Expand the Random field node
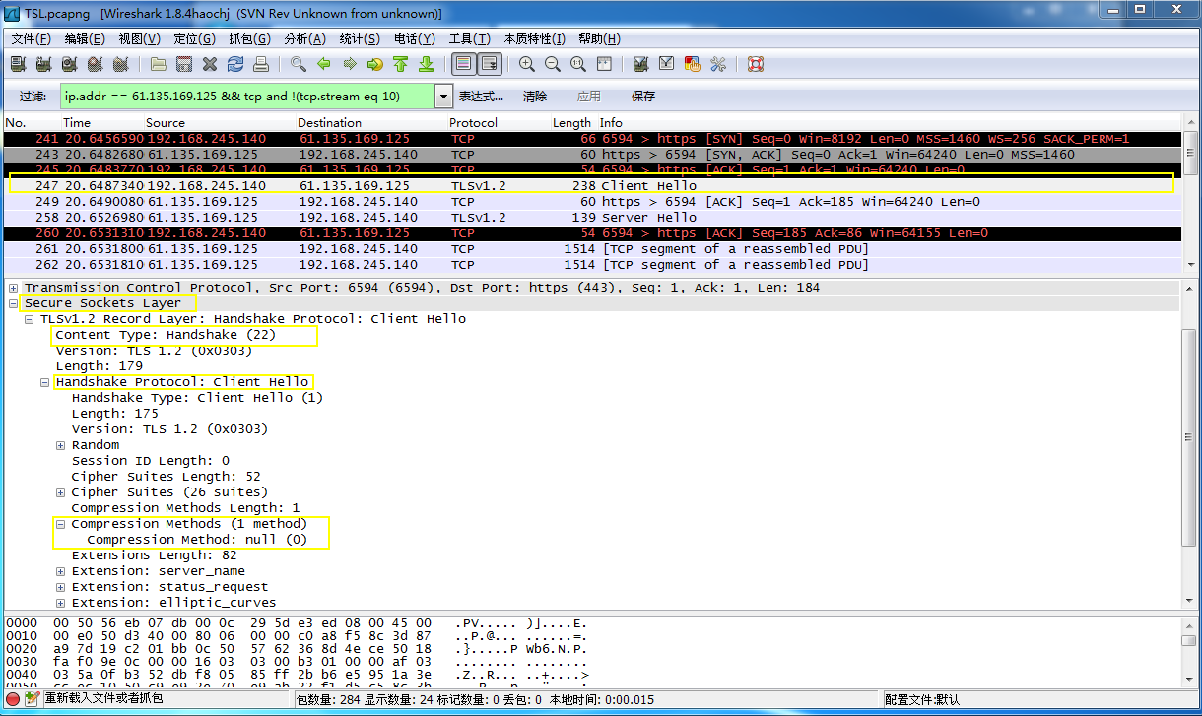The image size is (1202, 716). [x=60, y=445]
